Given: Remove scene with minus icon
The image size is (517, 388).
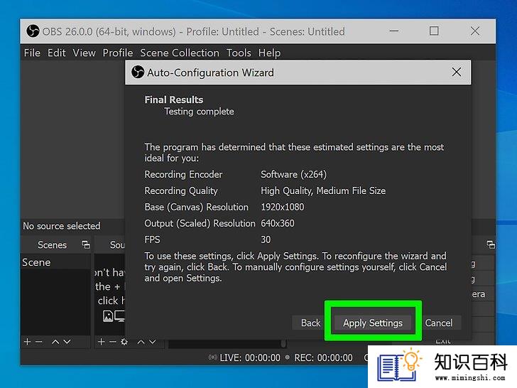Looking at the screenshot, I should [x=38, y=342].
